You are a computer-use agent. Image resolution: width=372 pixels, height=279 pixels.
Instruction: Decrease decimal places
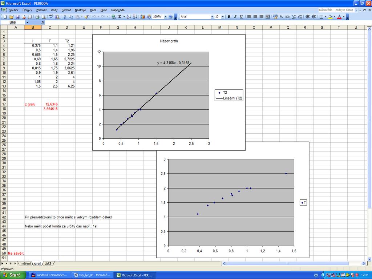[x=300, y=17]
